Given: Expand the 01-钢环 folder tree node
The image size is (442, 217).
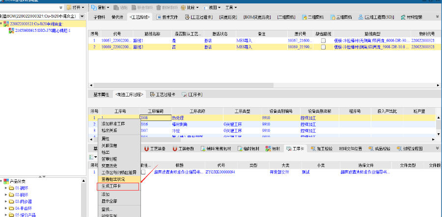Looking at the screenshot, I should 5,188.
